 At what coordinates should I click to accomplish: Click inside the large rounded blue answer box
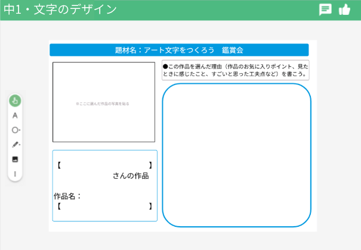[x=236, y=155]
